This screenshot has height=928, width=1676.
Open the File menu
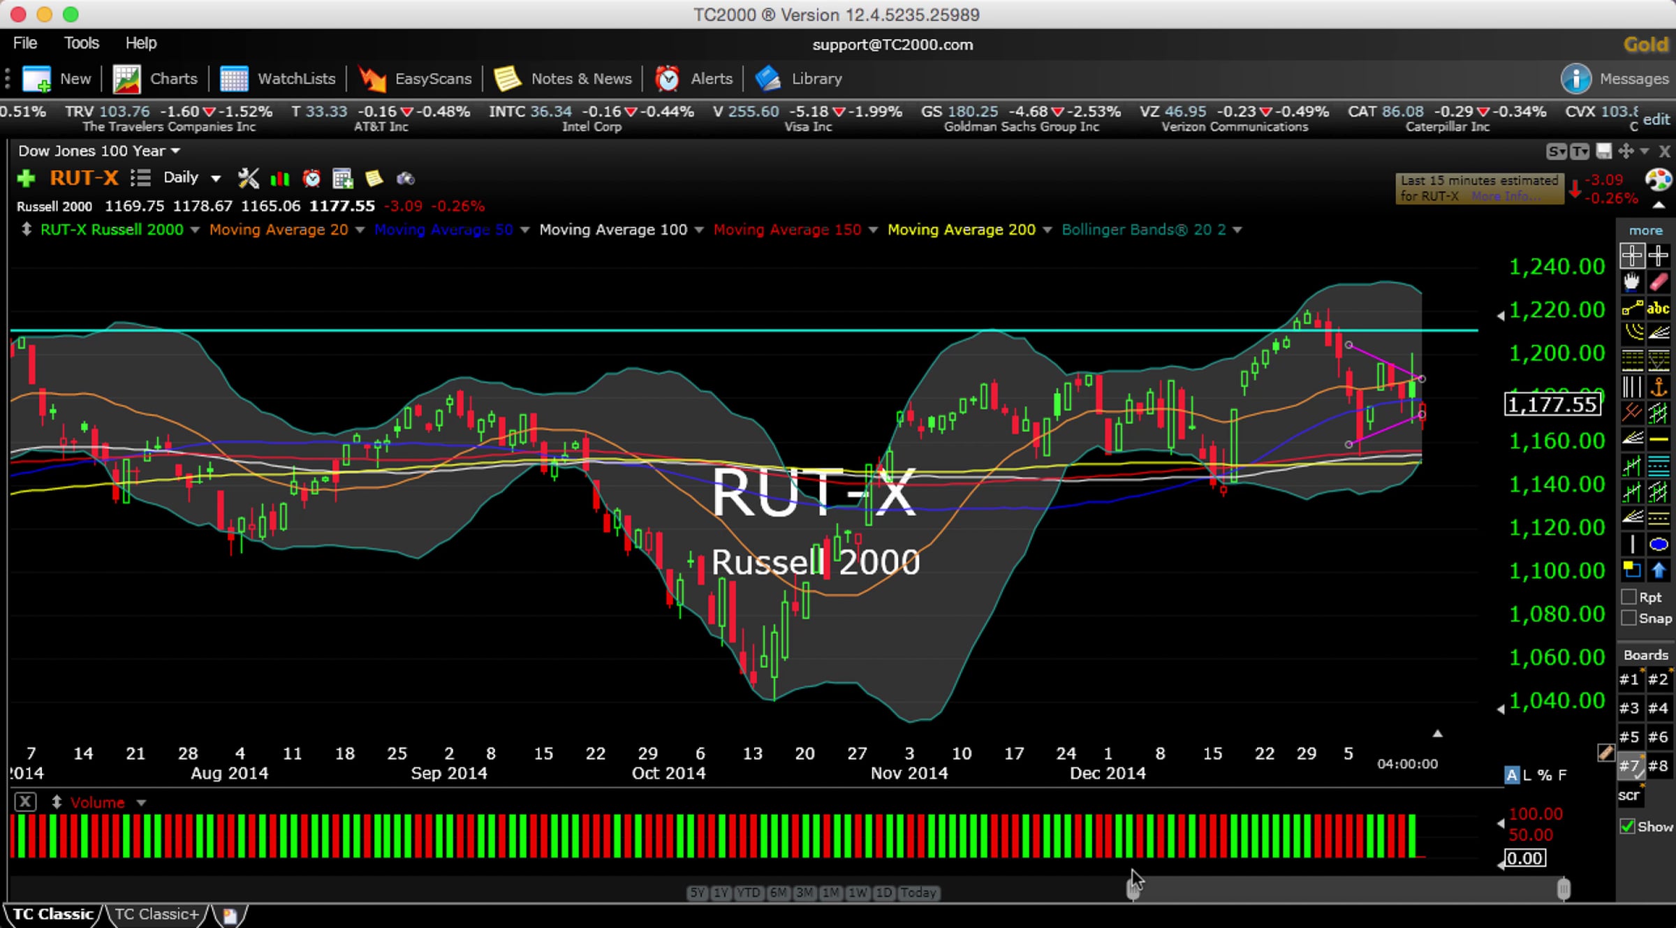(x=25, y=43)
